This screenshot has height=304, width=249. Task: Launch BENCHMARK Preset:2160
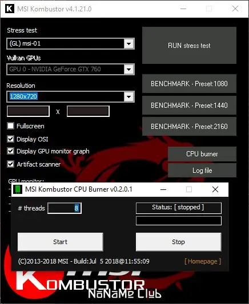[x=189, y=127]
